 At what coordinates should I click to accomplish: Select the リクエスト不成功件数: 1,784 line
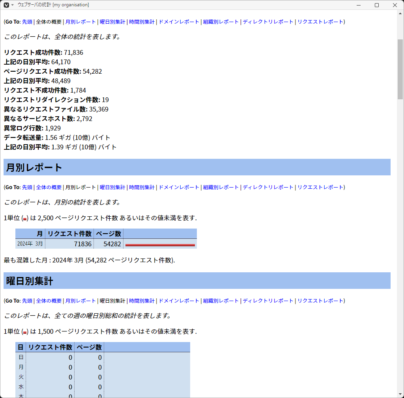(x=45, y=90)
